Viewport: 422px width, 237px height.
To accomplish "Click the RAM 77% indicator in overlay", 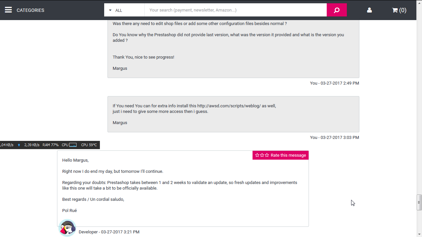I will pyautogui.click(x=50, y=145).
